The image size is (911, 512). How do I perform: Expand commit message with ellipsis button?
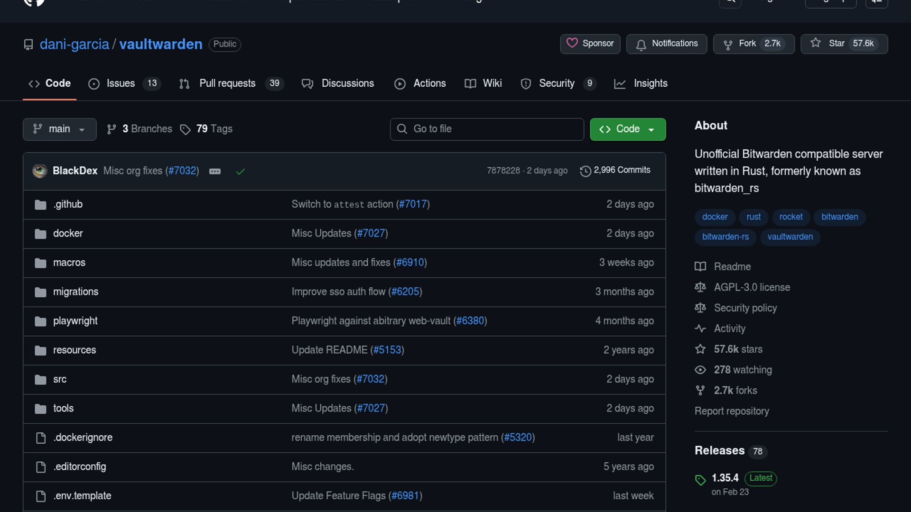[x=215, y=171]
